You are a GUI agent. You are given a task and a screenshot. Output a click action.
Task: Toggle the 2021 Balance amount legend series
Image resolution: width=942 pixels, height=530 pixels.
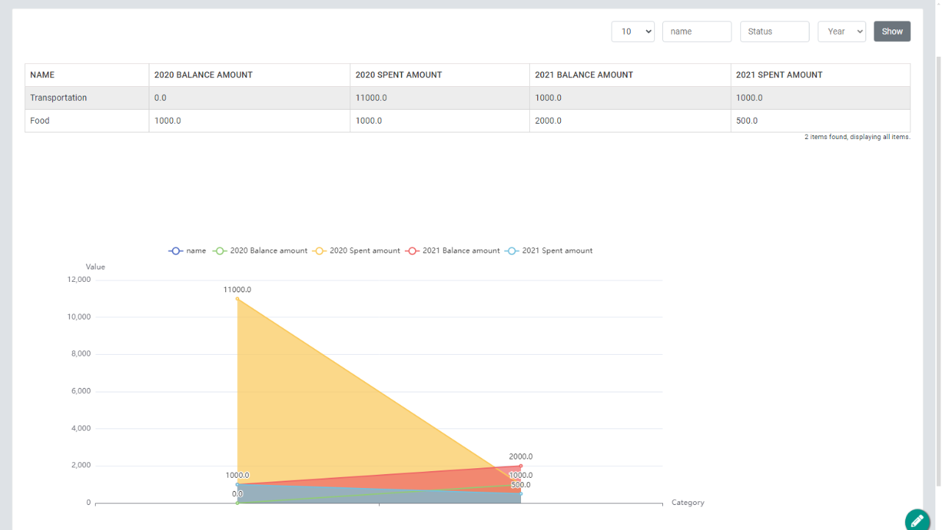coord(453,251)
